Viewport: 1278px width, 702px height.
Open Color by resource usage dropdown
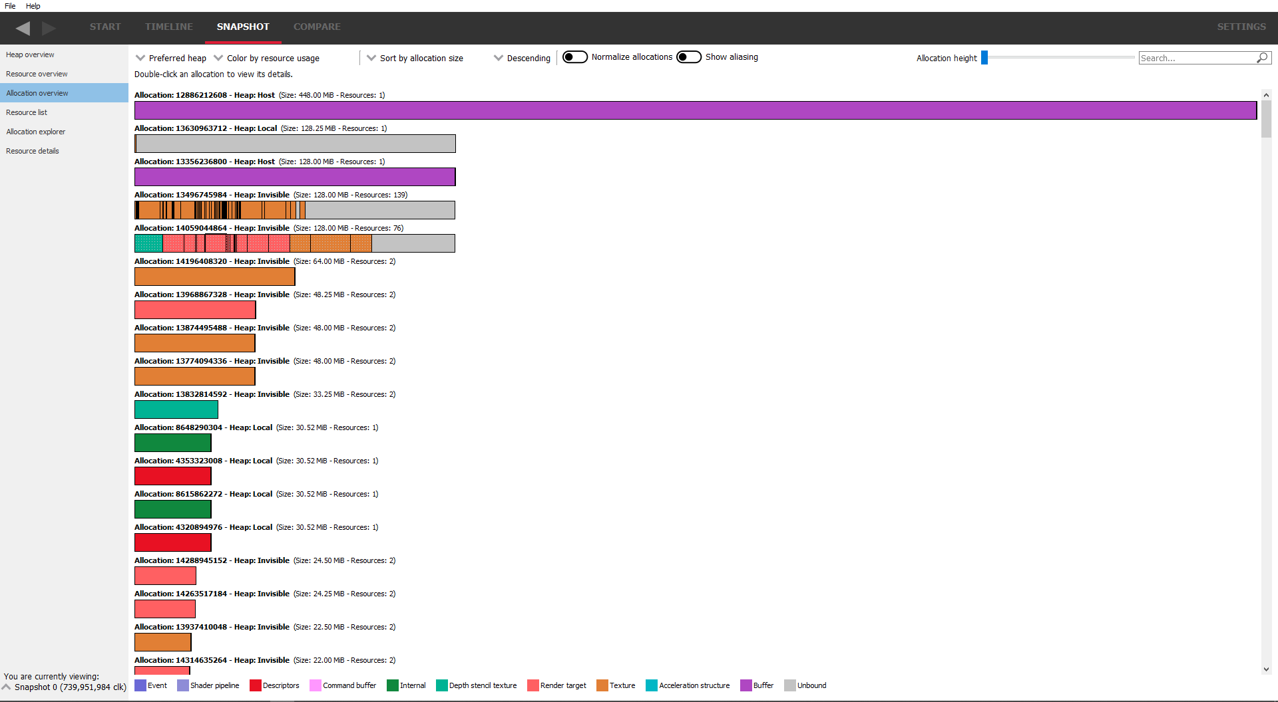266,58
